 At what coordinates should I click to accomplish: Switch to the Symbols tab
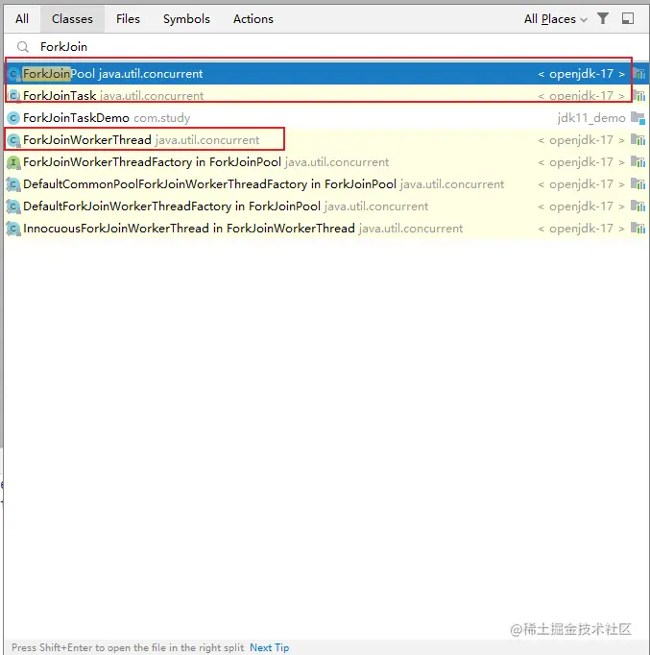coord(186,19)
